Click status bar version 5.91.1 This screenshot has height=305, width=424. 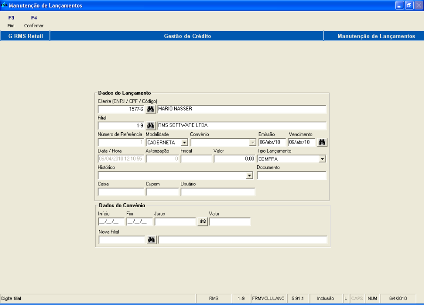point(298,298)
